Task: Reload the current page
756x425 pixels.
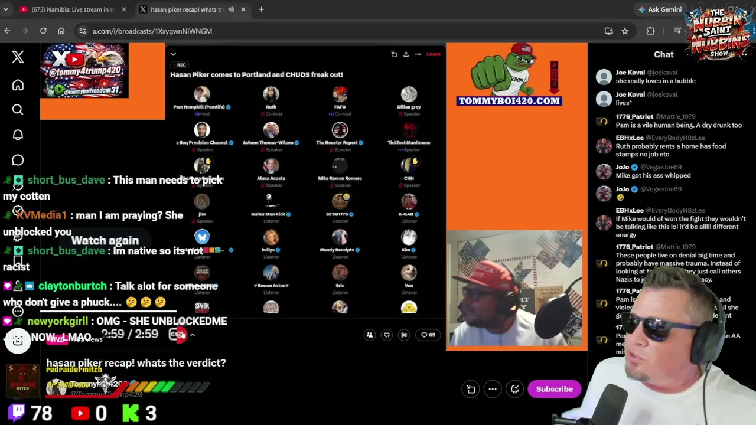Action: pos(43,31)
